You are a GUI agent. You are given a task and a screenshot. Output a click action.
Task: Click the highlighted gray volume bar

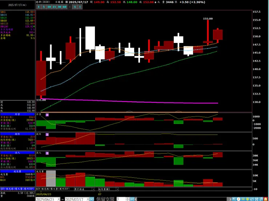(51, 178)
